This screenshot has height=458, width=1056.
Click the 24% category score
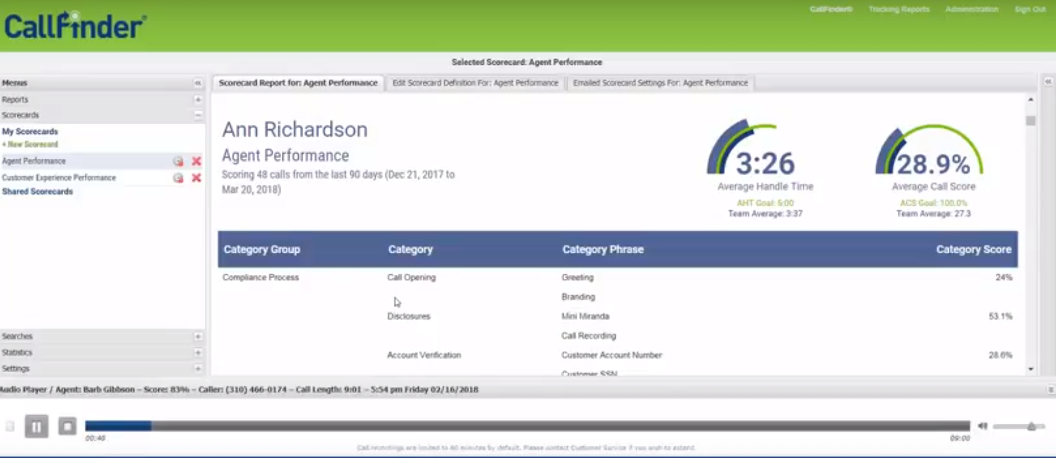coord(1004,277)
